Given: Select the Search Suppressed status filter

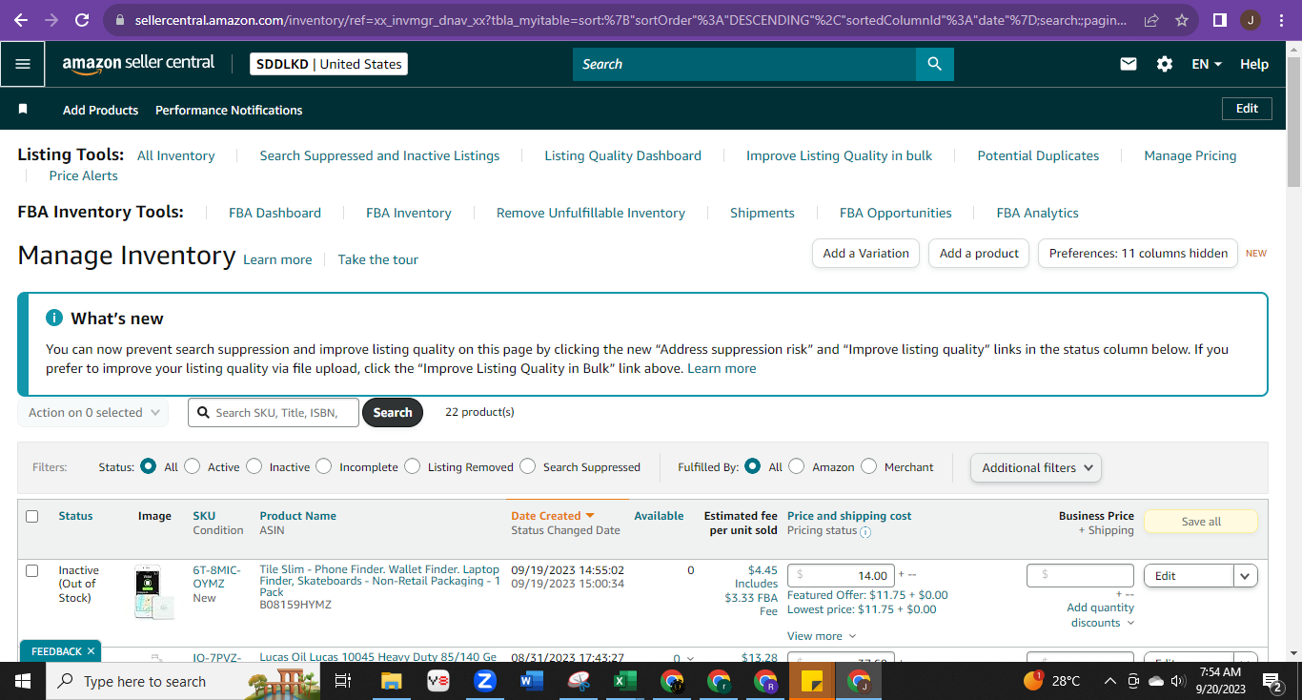Looking at the screenshot, I should (x=527, y=466).
